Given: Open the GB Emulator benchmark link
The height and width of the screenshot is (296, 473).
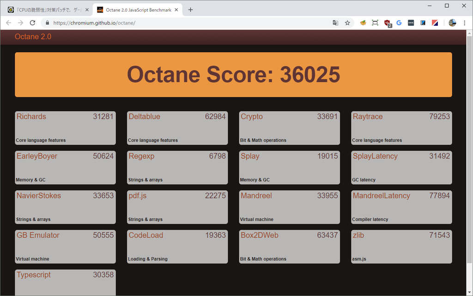Looking at the screenshot, I should point(38,235).
